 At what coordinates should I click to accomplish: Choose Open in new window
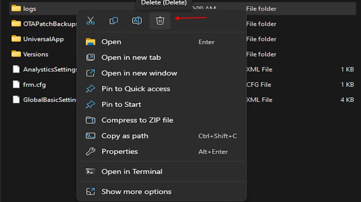coord(139,73)
